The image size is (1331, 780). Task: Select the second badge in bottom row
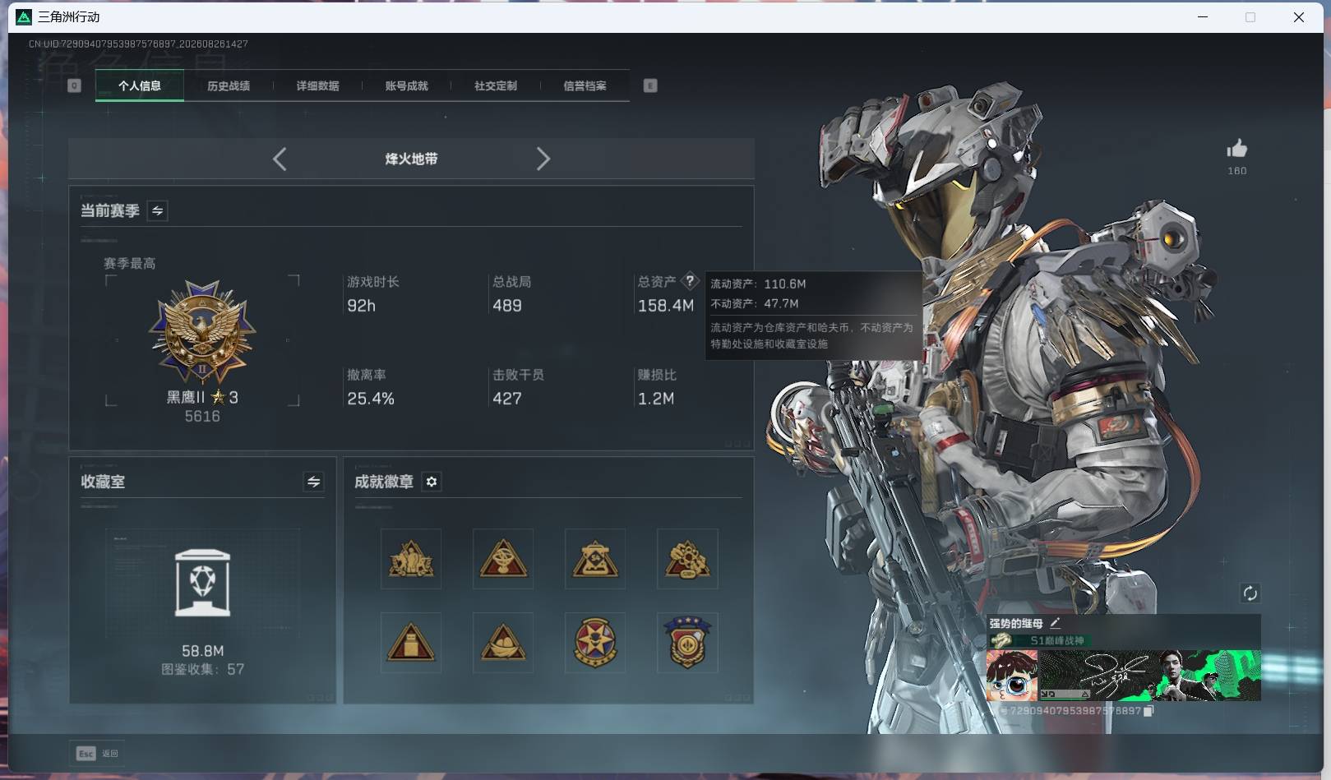point(503,643)
